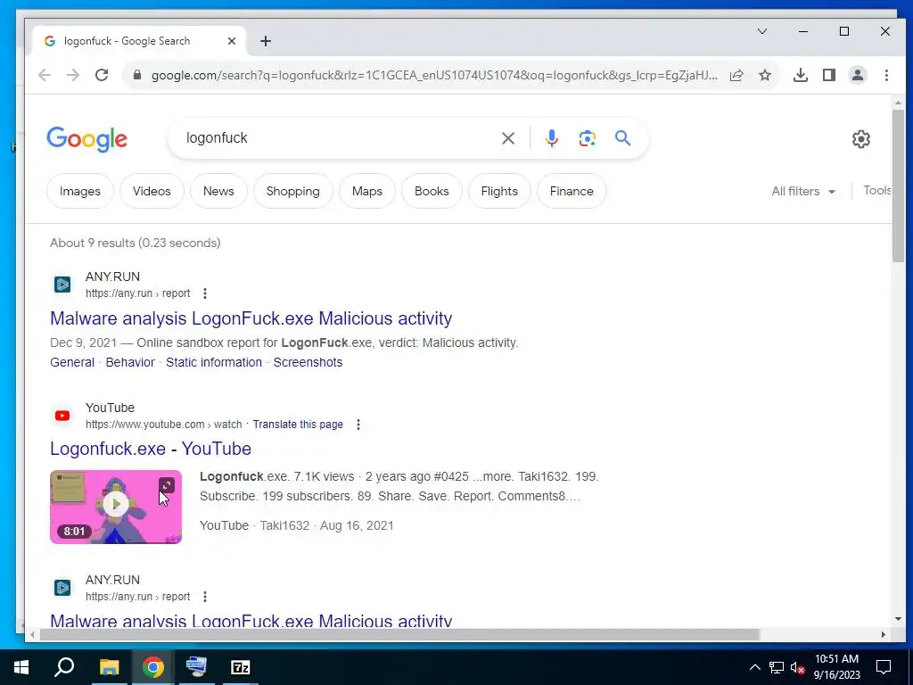913x685 pixels.
Task: Share this page from address bar
Action: pos(736,75)
